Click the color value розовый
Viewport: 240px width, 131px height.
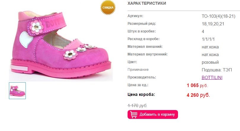(210, 62)
